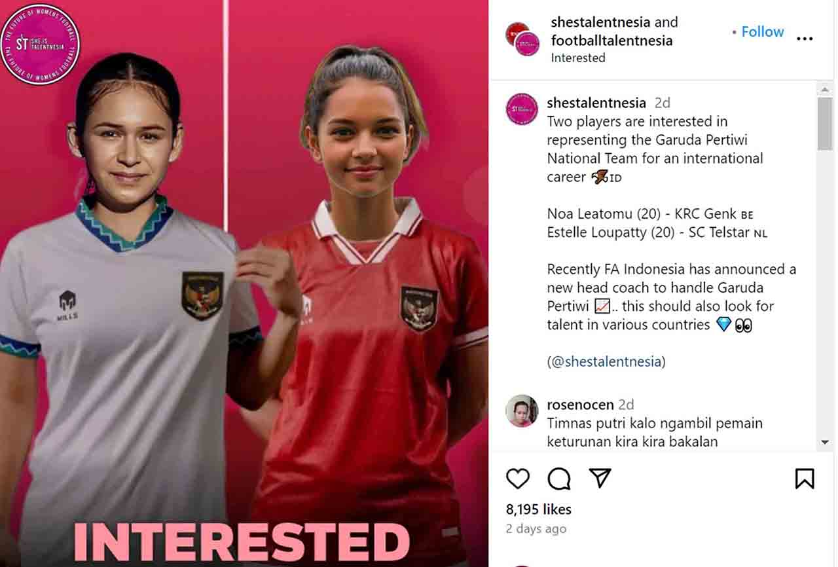Image resolution: width=838 pixels, height=567 pixels.
Task: Open three-dot more options menu
Action: click(805, 39)
